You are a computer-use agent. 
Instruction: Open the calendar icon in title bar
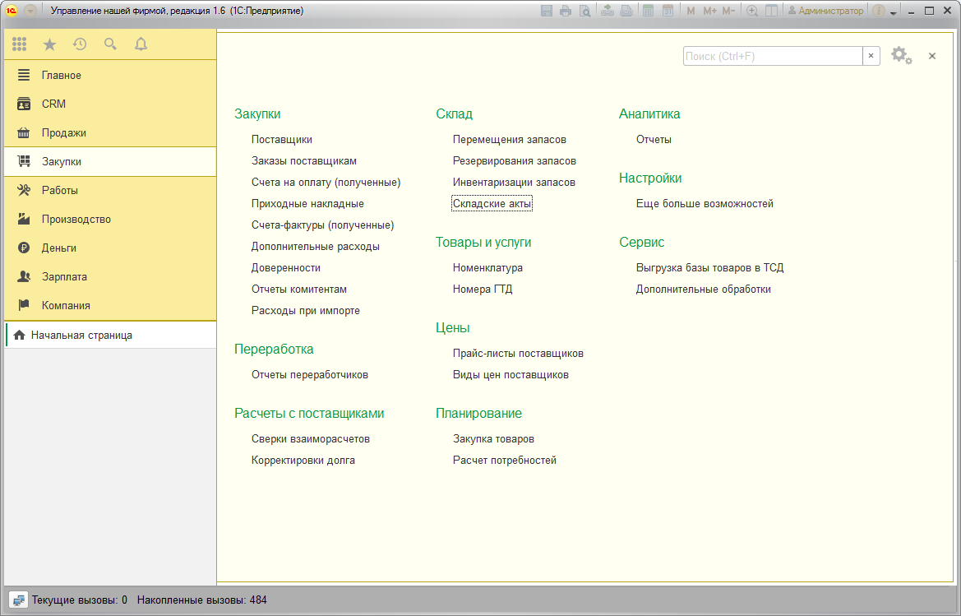(668, 11)
